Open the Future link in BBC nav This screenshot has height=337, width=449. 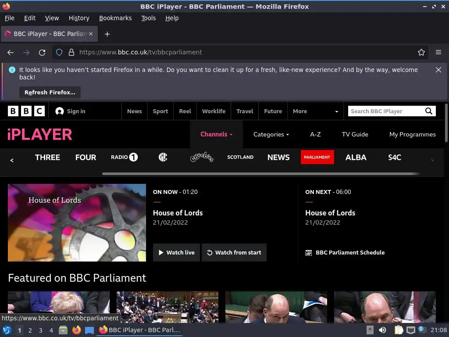coord(273,111)
